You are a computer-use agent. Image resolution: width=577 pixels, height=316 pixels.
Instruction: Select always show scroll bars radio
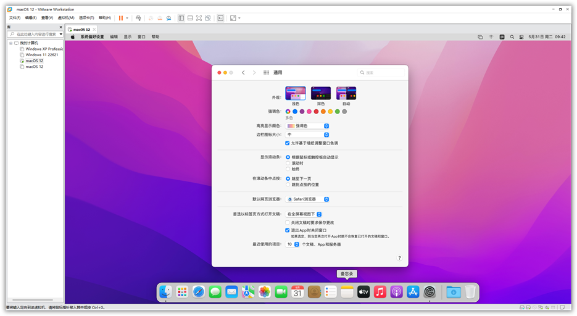288,169
